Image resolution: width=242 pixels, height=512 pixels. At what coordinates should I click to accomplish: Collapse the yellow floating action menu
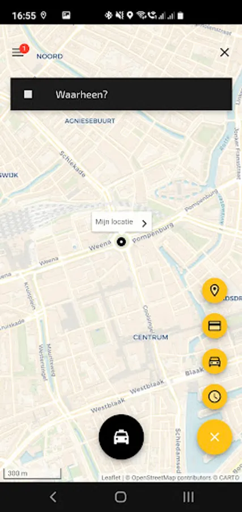[x=215, y=437]
